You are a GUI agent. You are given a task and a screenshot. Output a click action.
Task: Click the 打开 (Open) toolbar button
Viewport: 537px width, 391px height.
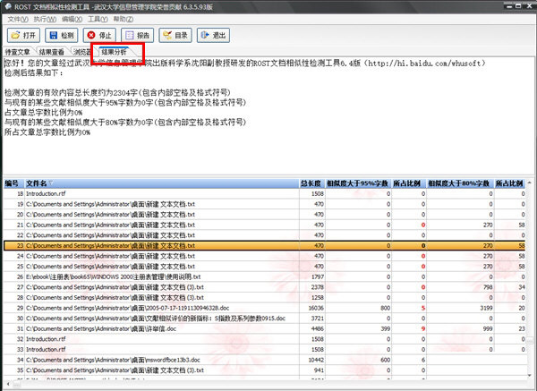[24, 36]
